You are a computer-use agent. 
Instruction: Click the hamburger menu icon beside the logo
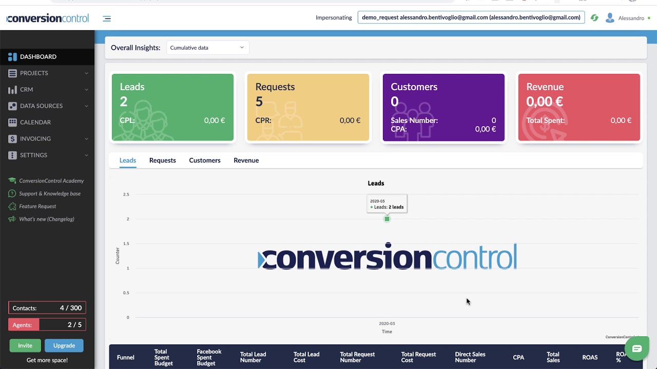point(107,18)
